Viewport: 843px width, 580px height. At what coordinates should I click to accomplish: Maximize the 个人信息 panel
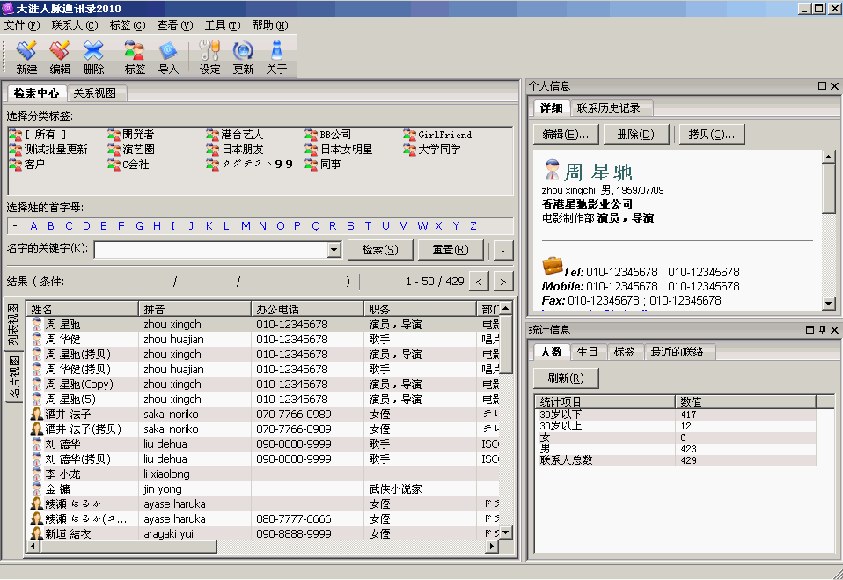pos(822,86)
